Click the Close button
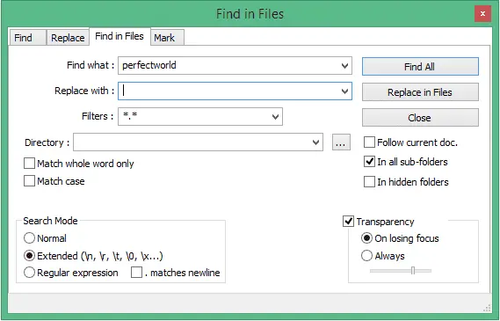The height and width of the screenshot is (321, 500). coord(420,118)
